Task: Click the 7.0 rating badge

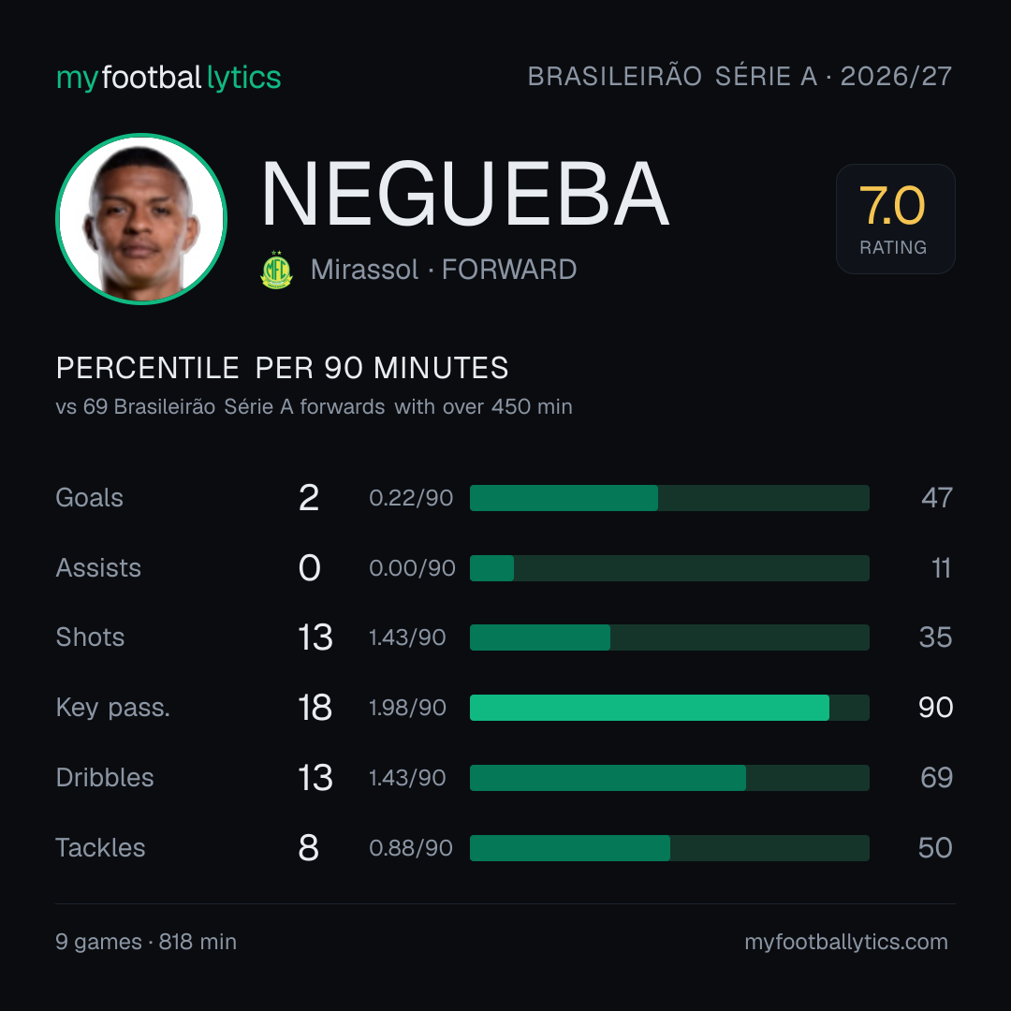Action: tap(895, 218)
